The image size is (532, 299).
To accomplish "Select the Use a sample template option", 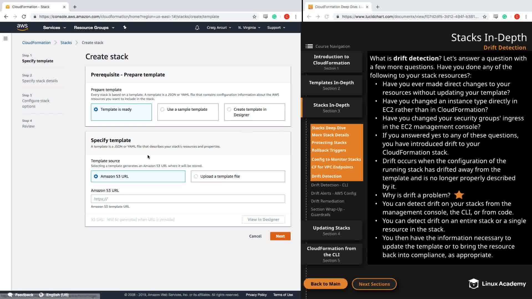I will coord(162,109).
